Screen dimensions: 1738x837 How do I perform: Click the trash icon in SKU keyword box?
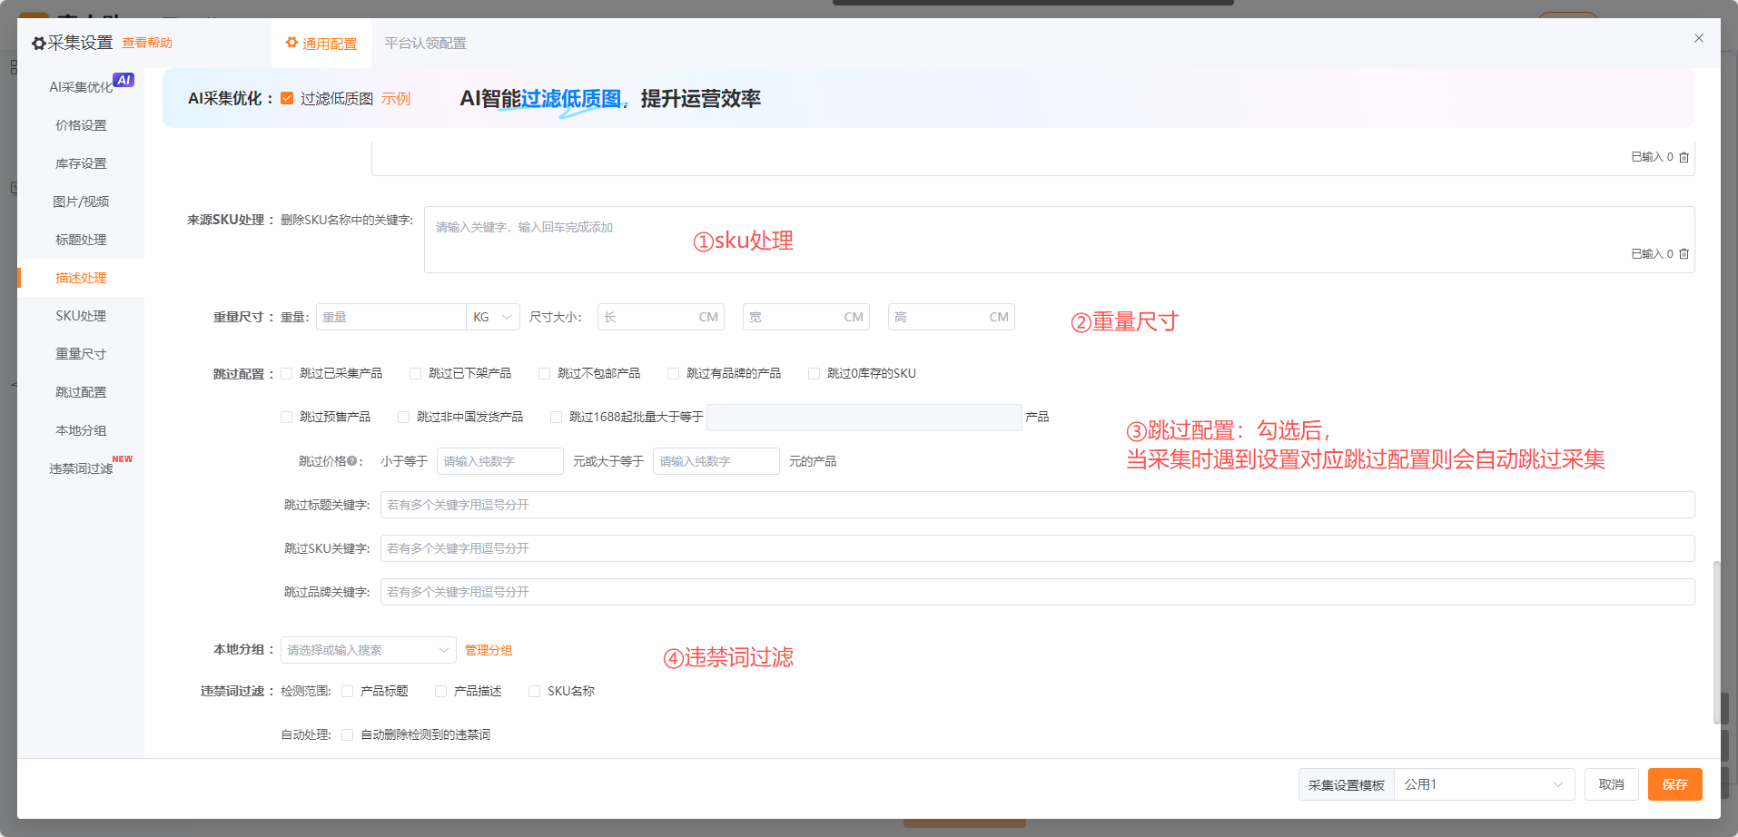click(x=1684, y=254)
